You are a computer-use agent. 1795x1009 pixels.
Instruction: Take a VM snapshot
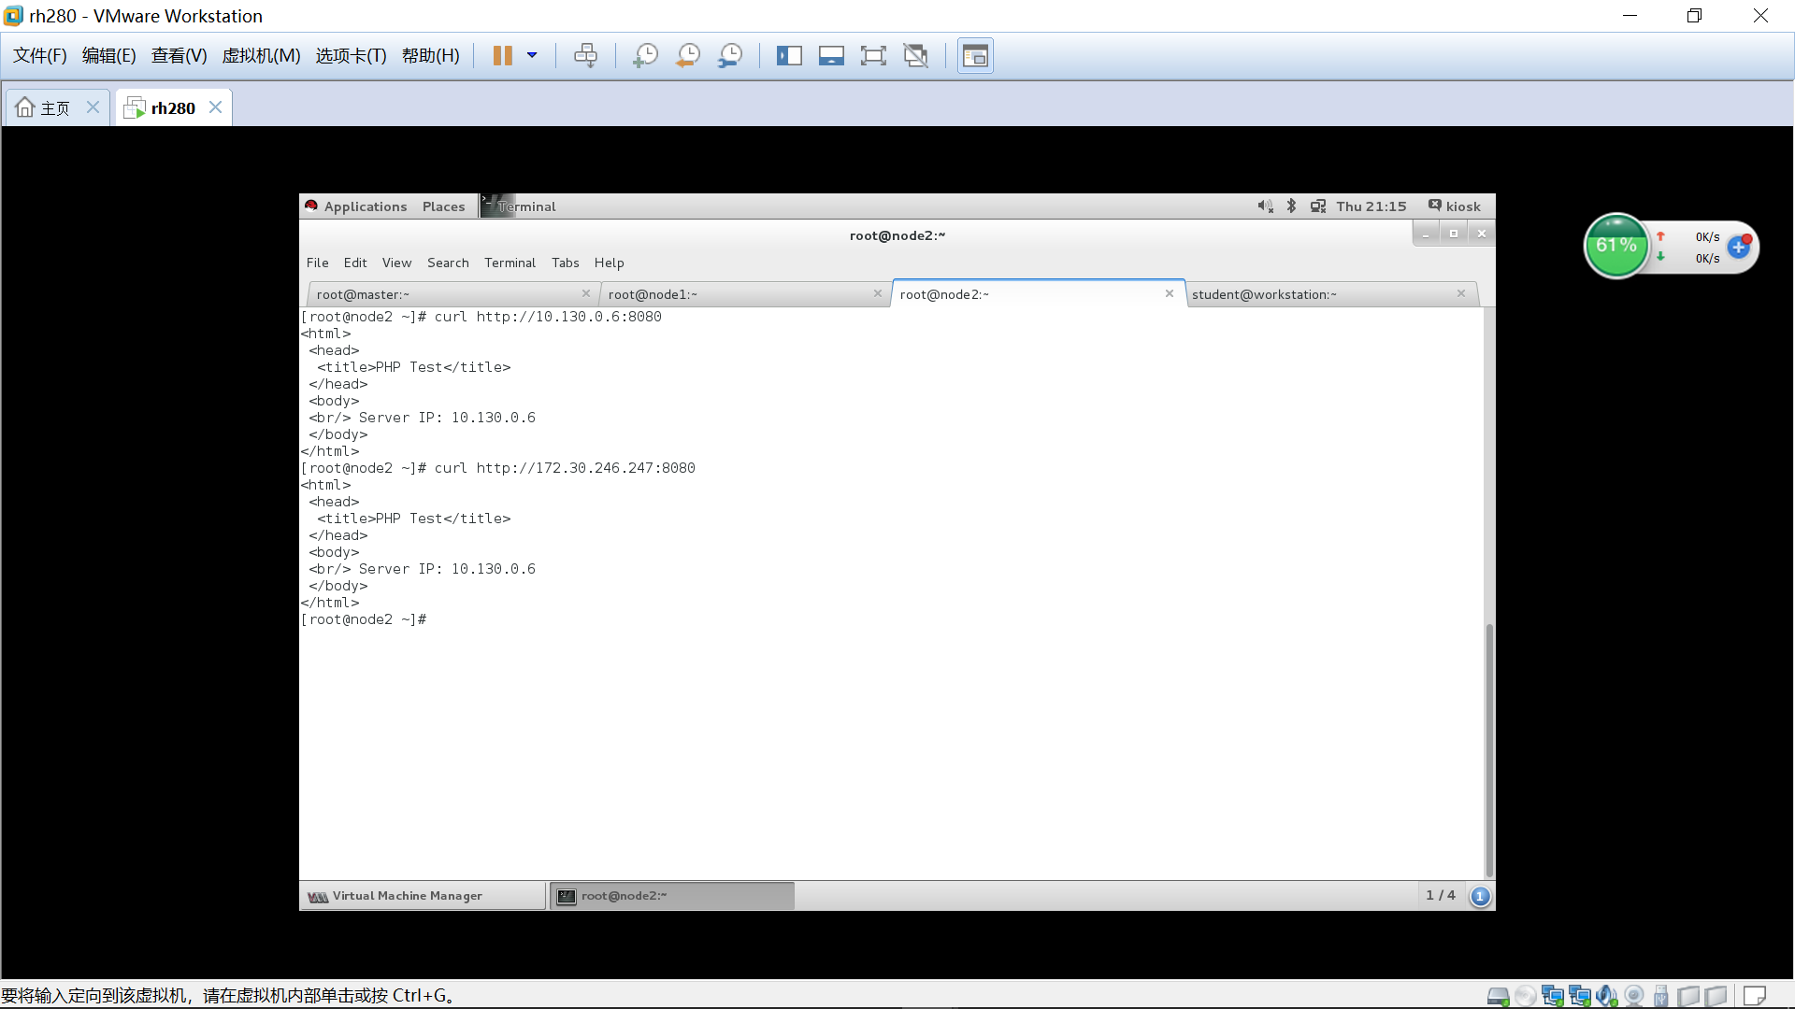click(645, 56)
